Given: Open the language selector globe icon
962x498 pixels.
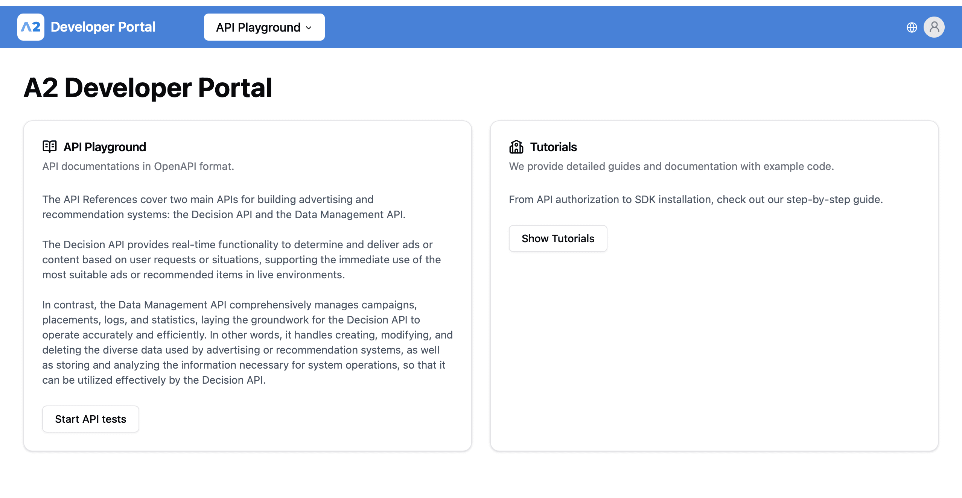Looking at the screenshot, I should point(912,27).
